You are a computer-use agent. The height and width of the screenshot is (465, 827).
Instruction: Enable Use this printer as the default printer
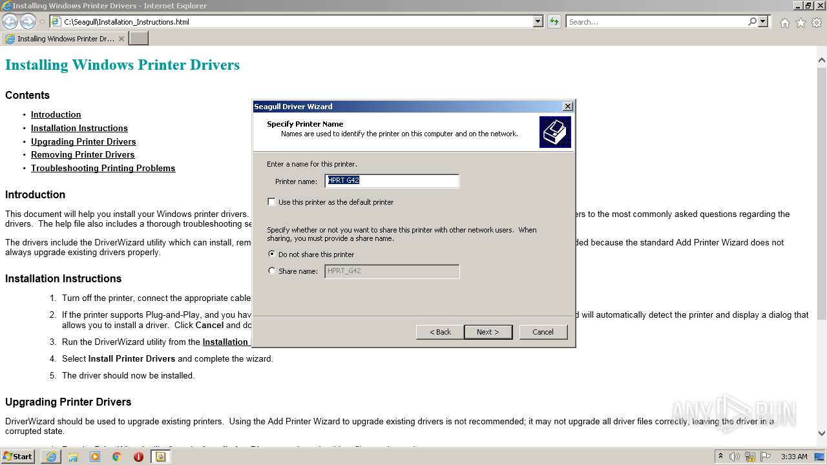coord(271,202)
